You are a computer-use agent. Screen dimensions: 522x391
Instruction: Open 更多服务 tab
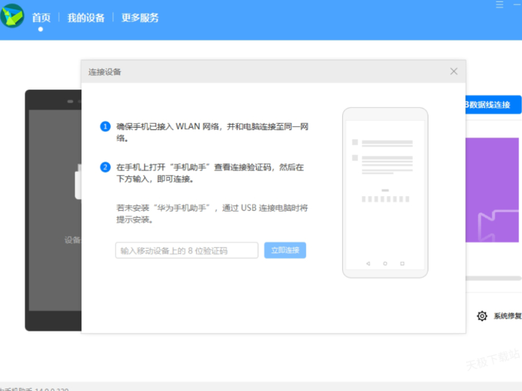tap(140, 18)
